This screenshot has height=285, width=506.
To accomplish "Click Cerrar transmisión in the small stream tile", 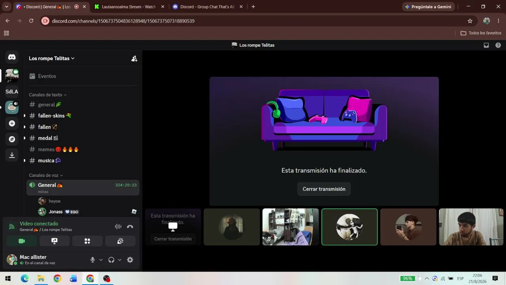I will pos(173,239).
